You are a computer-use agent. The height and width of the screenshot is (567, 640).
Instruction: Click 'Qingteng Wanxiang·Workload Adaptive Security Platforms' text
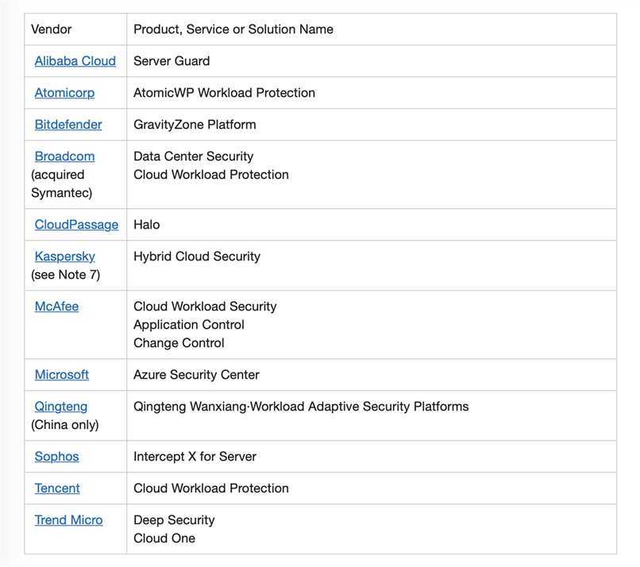coord(301,407)
